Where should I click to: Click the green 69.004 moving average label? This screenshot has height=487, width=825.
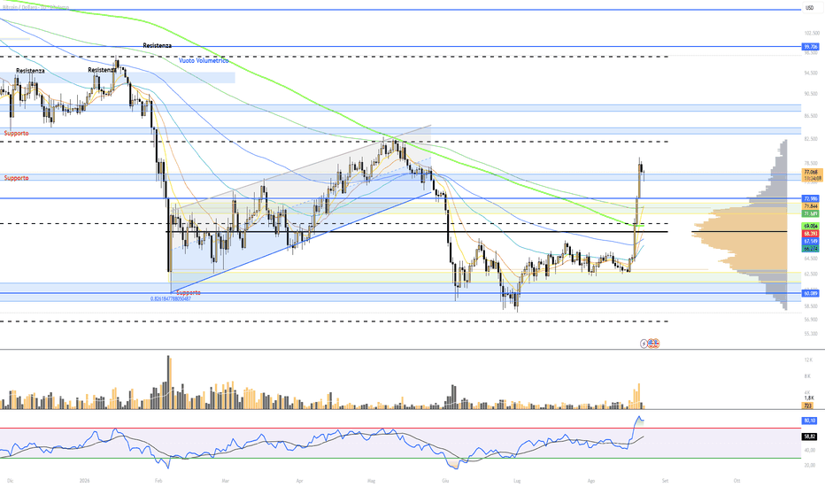[x=810, y=226]
